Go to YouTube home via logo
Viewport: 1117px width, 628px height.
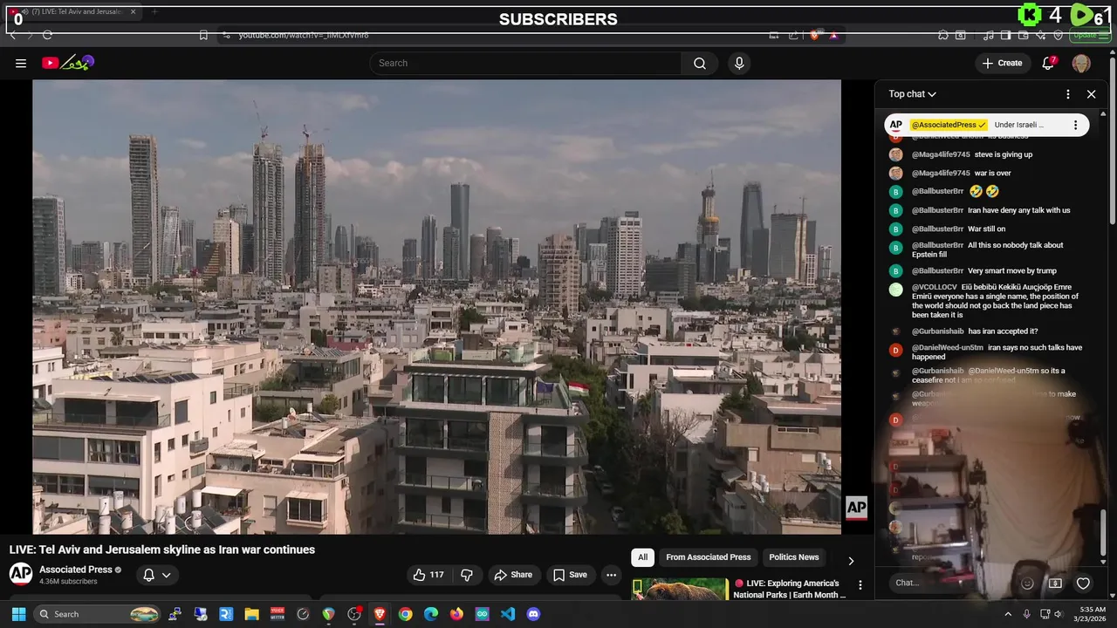click(67, 63)
